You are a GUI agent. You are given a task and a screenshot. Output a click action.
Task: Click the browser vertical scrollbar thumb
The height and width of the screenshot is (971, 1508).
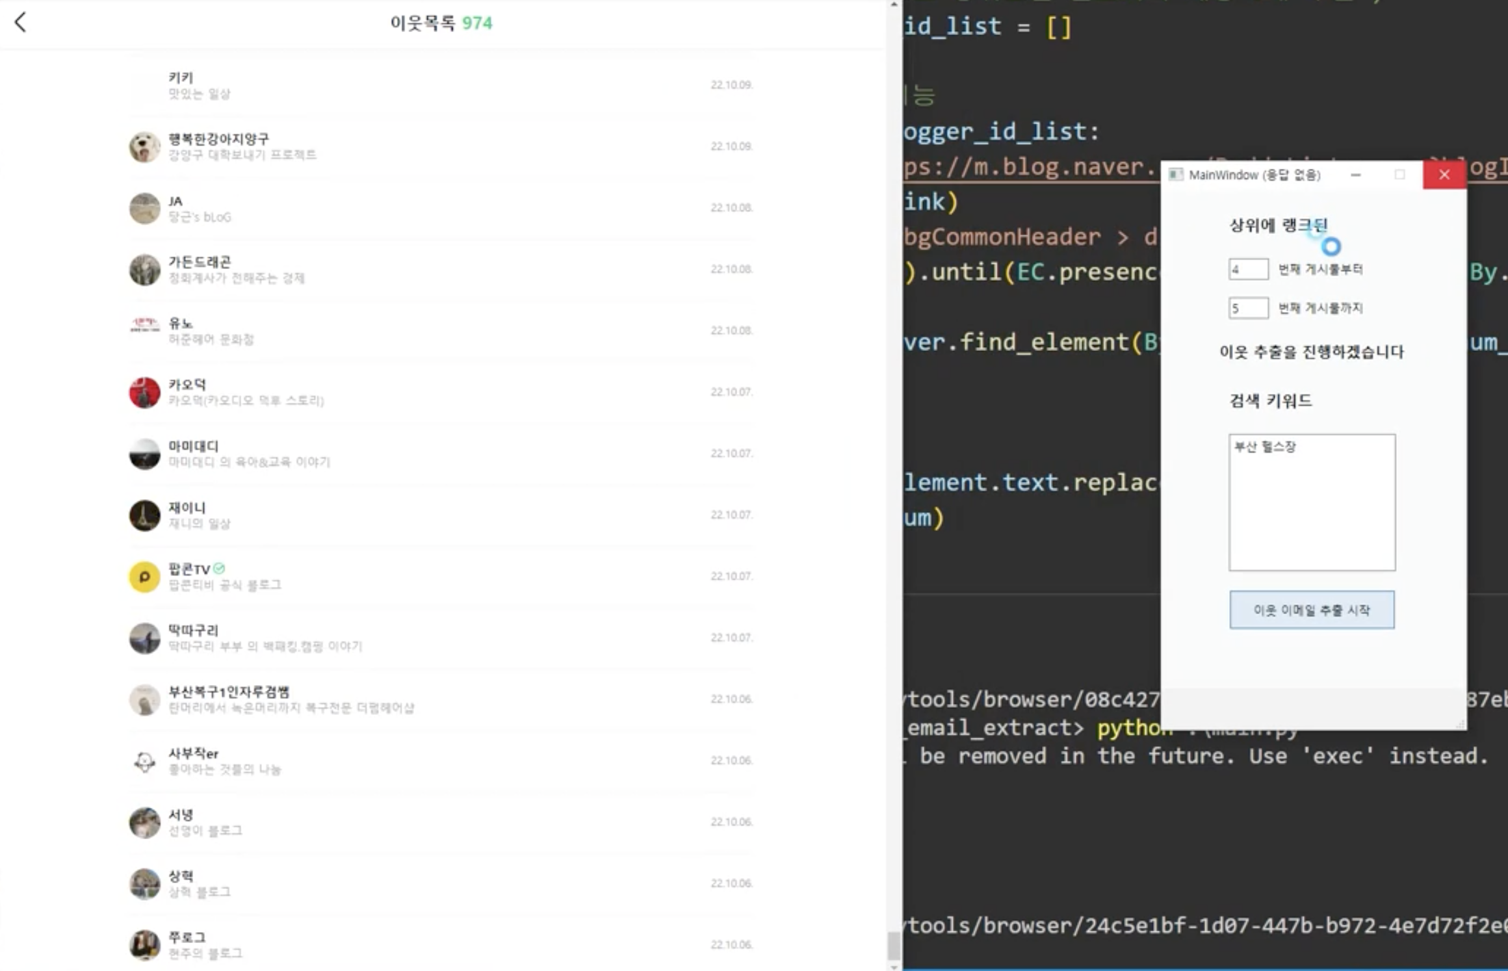coord(894,945)
